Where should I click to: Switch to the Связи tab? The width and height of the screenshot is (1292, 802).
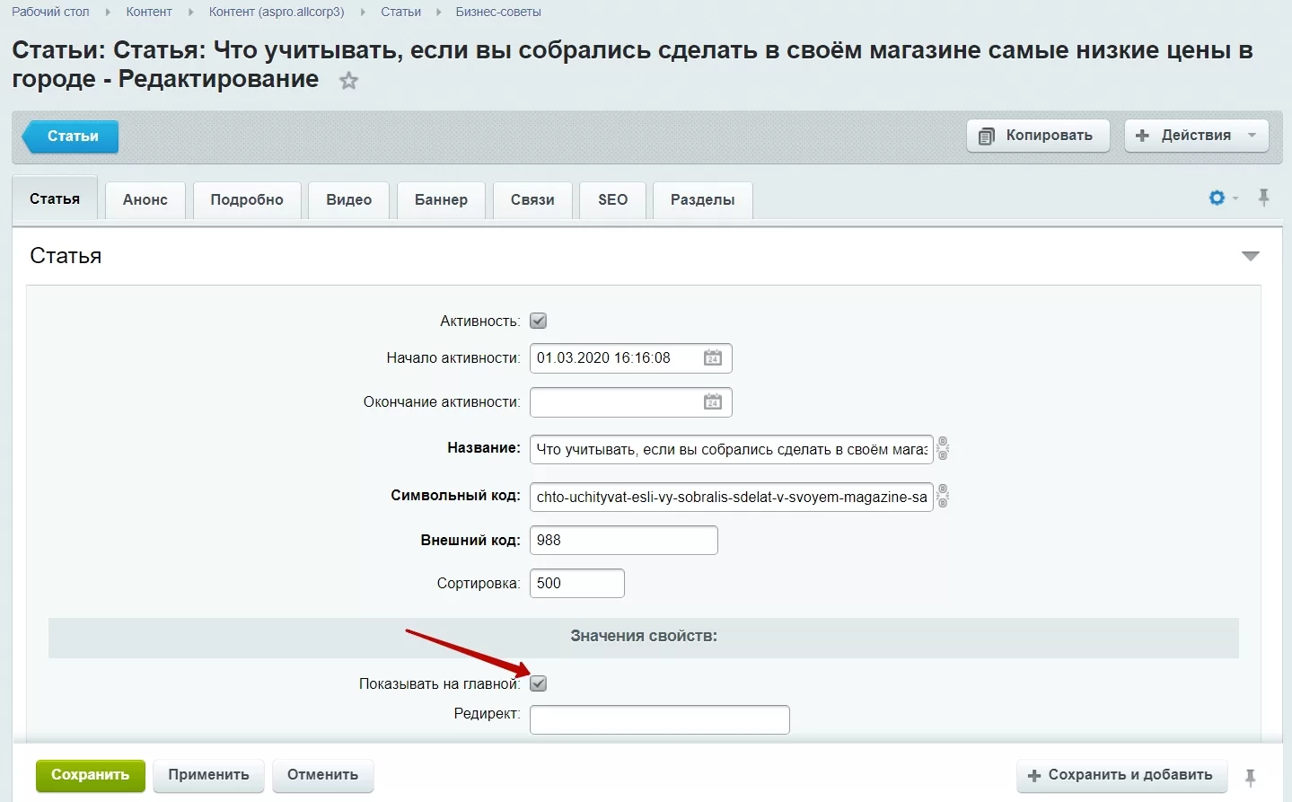[x=532, y=199]
